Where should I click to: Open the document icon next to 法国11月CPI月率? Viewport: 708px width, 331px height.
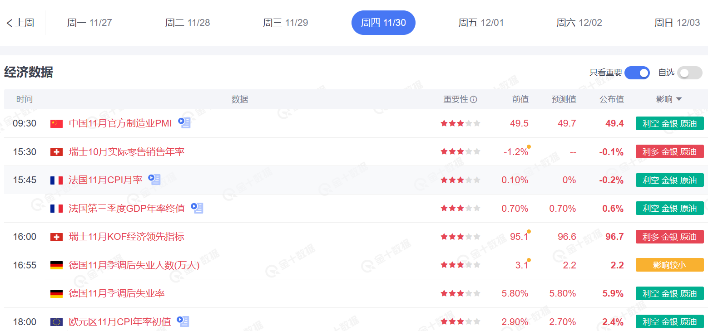pyautogui.click(x=154, y=180)
